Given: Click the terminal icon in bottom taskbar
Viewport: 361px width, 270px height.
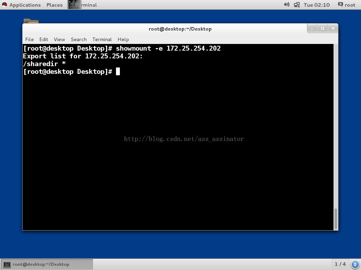Looking at the screenshot, I should pyautogui.click(x=7, y=264).
